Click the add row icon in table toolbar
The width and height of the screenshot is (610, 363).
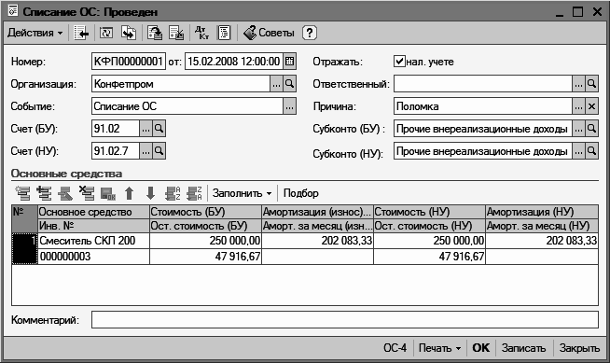(x=22, y=193)
